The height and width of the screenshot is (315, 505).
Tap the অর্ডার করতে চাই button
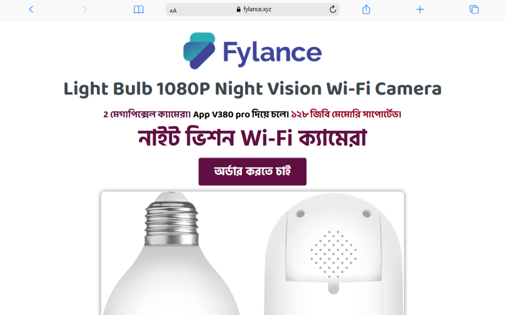click(252, 172)
